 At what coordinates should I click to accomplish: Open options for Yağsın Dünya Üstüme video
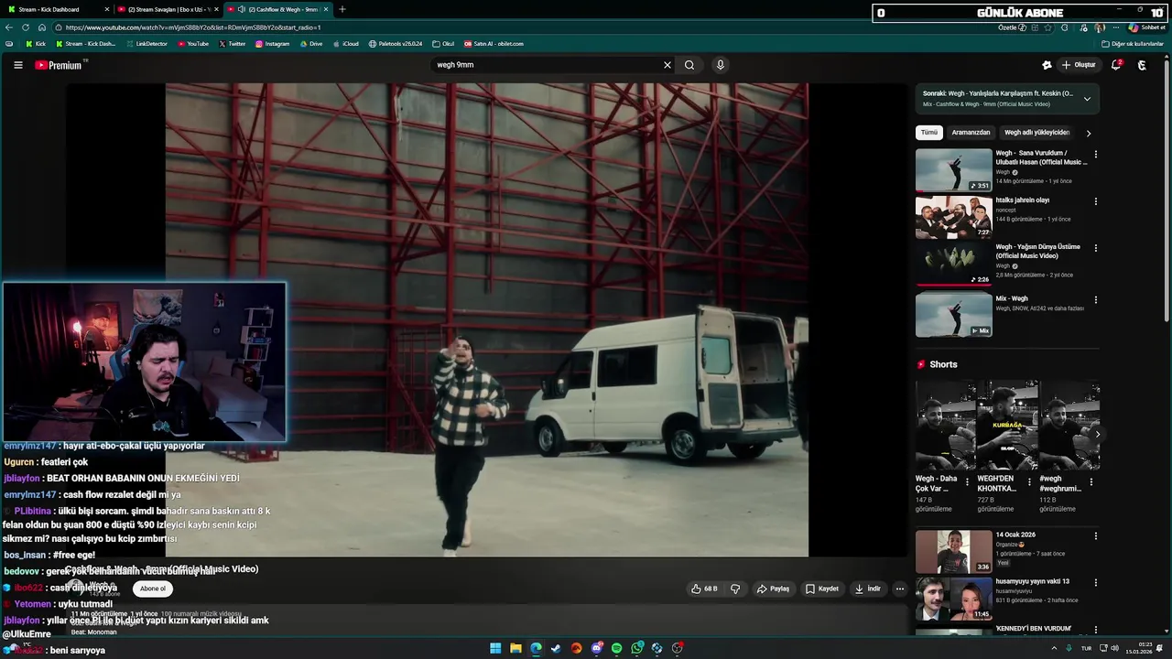click(1095, 248)
